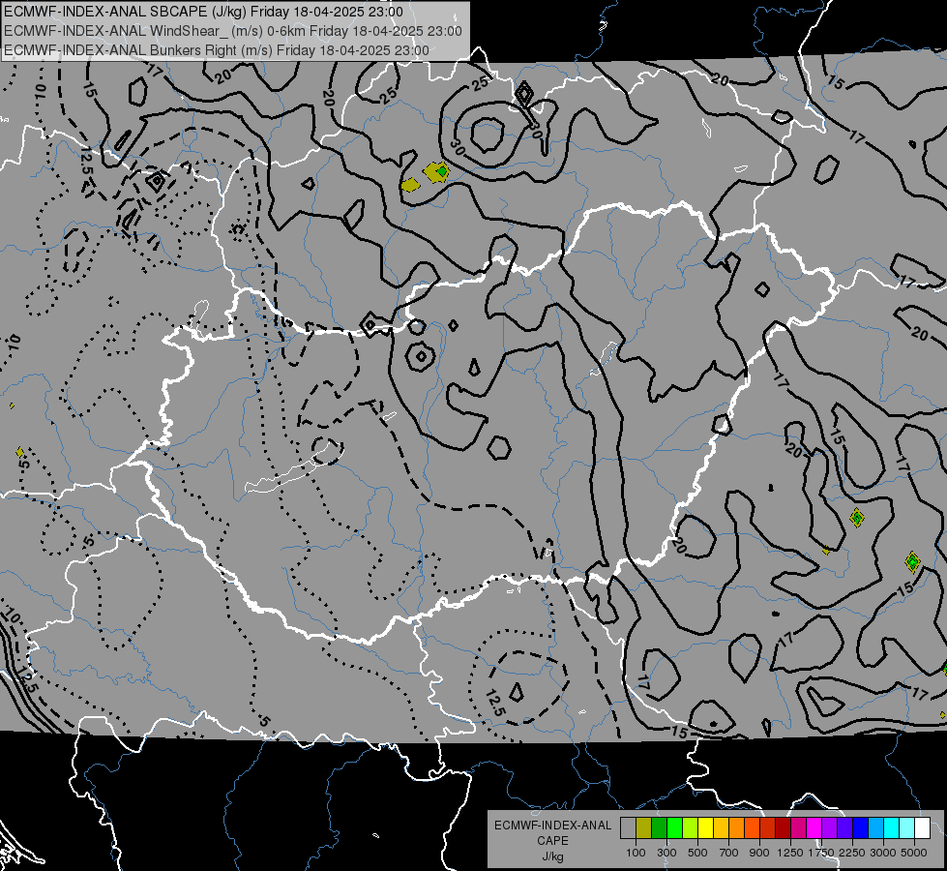
Task: Select the white legend swatch above 5000
Action: [922, 827]
